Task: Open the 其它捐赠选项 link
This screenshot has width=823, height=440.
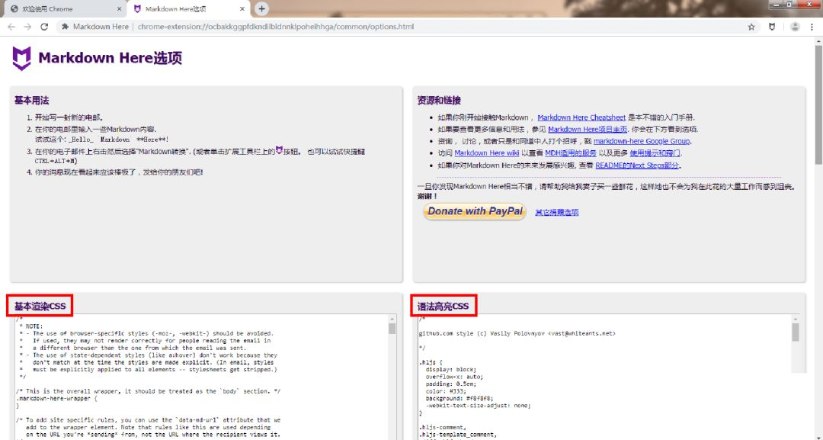Action: (557, 213)
